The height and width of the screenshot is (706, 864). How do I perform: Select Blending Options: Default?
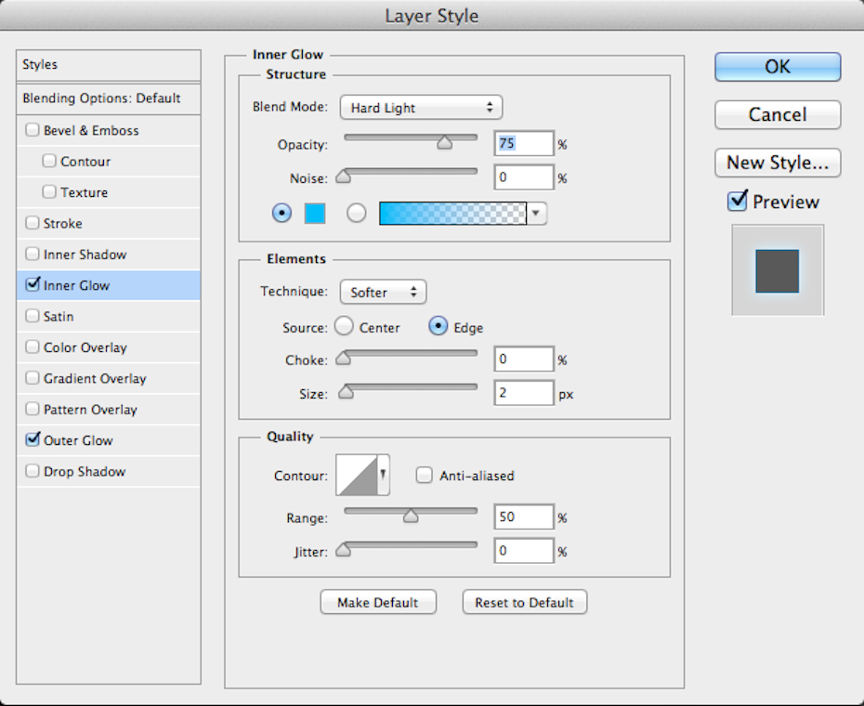[x=109, y=98]
